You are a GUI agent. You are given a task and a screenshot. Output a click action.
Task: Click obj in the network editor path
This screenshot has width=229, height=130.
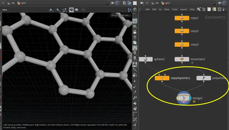point(155,3)
